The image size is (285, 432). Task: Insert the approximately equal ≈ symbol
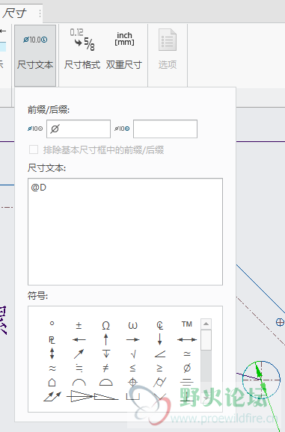tap(52, 368)
